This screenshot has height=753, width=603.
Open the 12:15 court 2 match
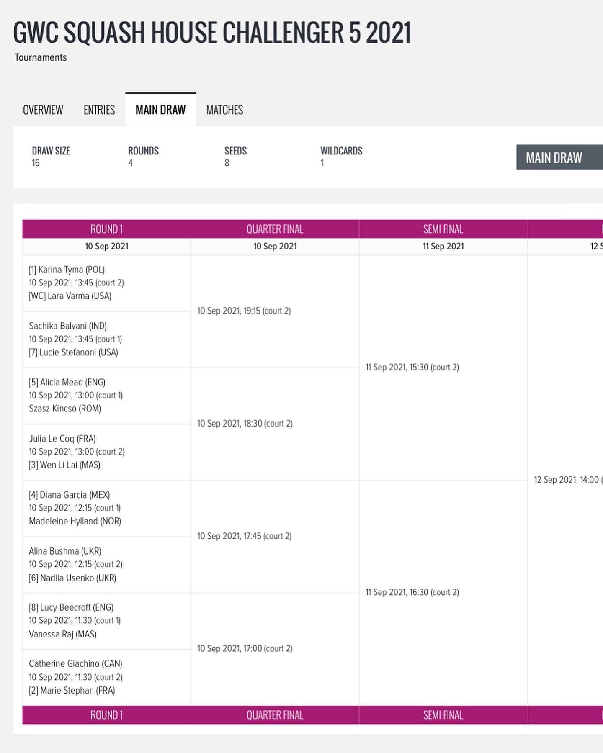click(x=76, y=564)
